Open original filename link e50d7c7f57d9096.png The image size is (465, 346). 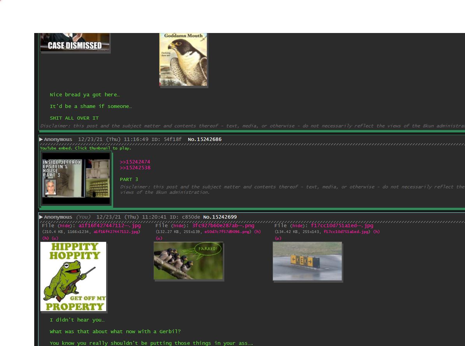tap(227, 232)
